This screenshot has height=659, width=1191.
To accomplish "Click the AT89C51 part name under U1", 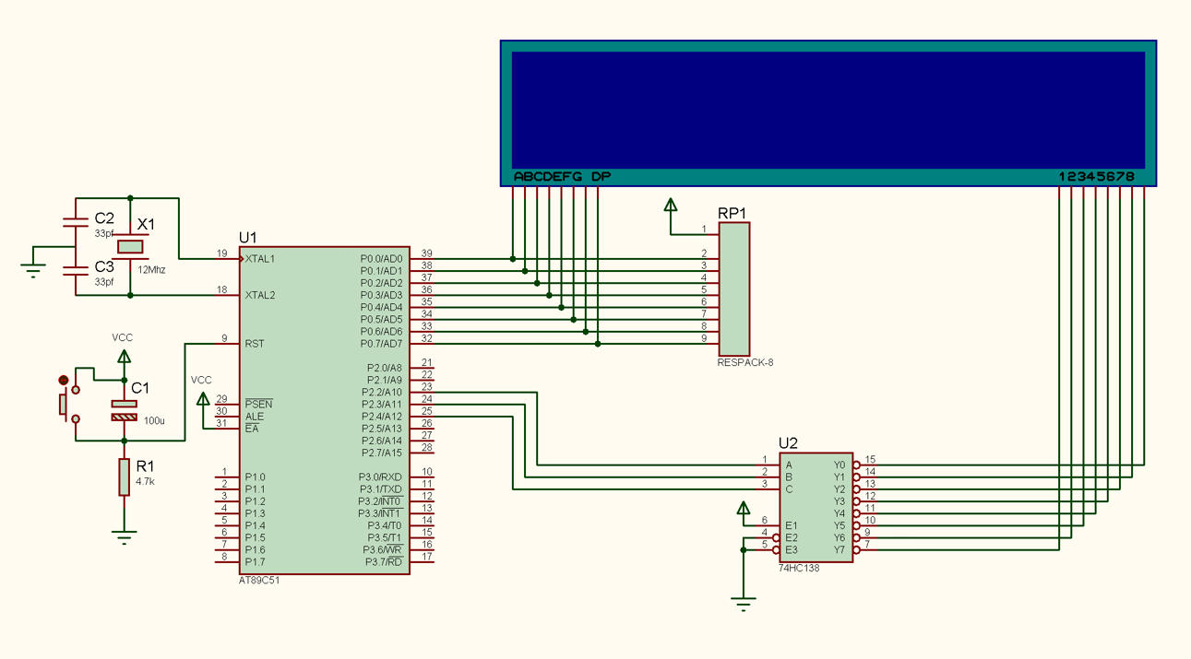I will point(261,581).
